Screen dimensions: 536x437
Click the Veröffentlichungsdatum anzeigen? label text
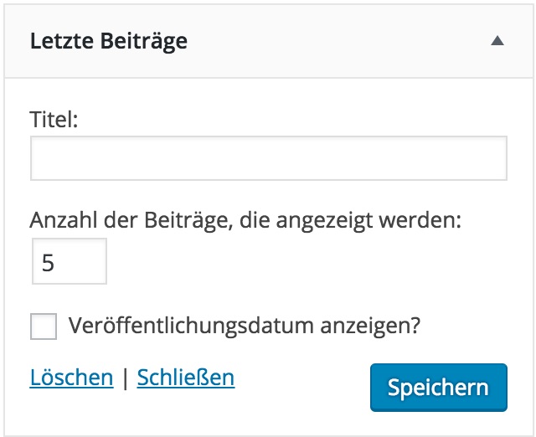(244, 325)
